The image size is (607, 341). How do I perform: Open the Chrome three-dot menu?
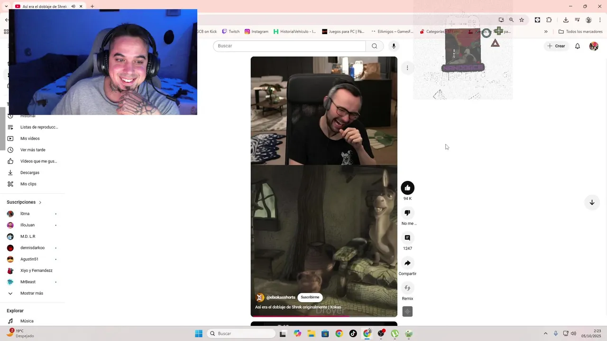pyautogui.click(x=600, y=20)
